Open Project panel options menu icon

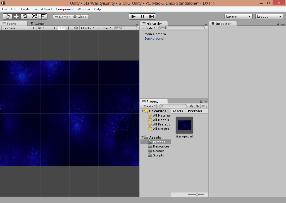coord(205,102)
